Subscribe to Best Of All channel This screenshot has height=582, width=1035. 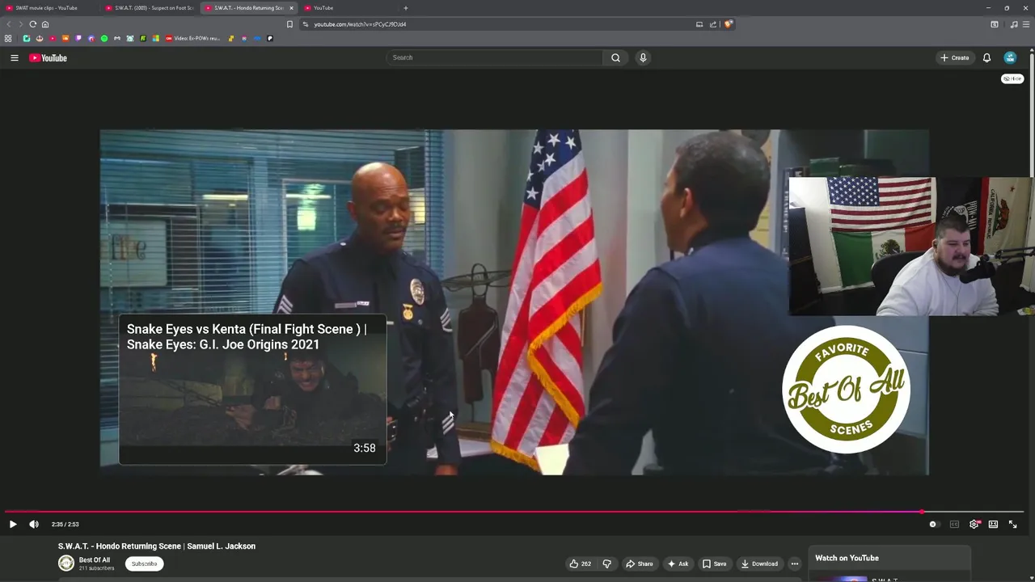144,563
